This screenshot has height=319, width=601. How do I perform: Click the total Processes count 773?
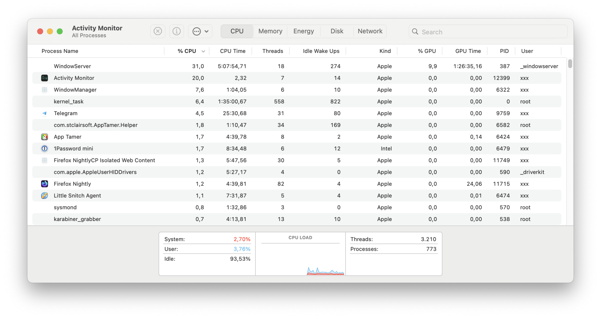click(x=431, y=249)
